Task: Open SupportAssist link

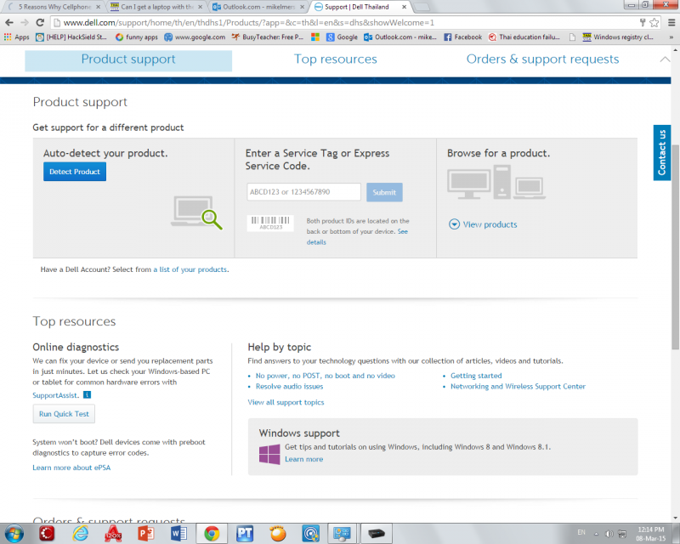Action: (x=55, y=395)
